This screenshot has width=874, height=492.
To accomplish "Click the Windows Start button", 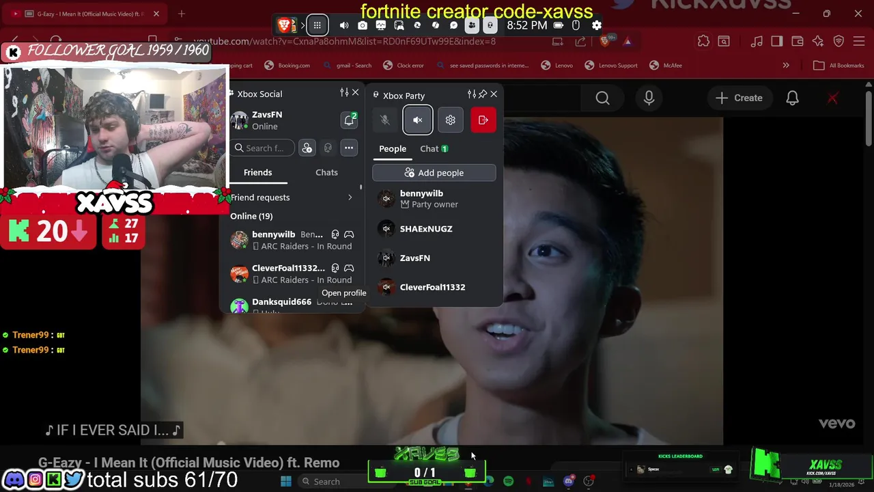I will [286, 482].
